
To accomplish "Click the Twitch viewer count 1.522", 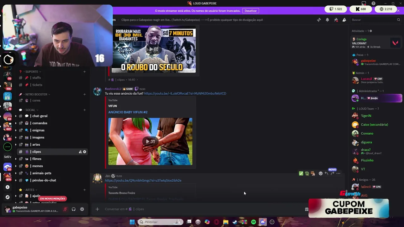I will pyautogui.click(x=336, y=9).
